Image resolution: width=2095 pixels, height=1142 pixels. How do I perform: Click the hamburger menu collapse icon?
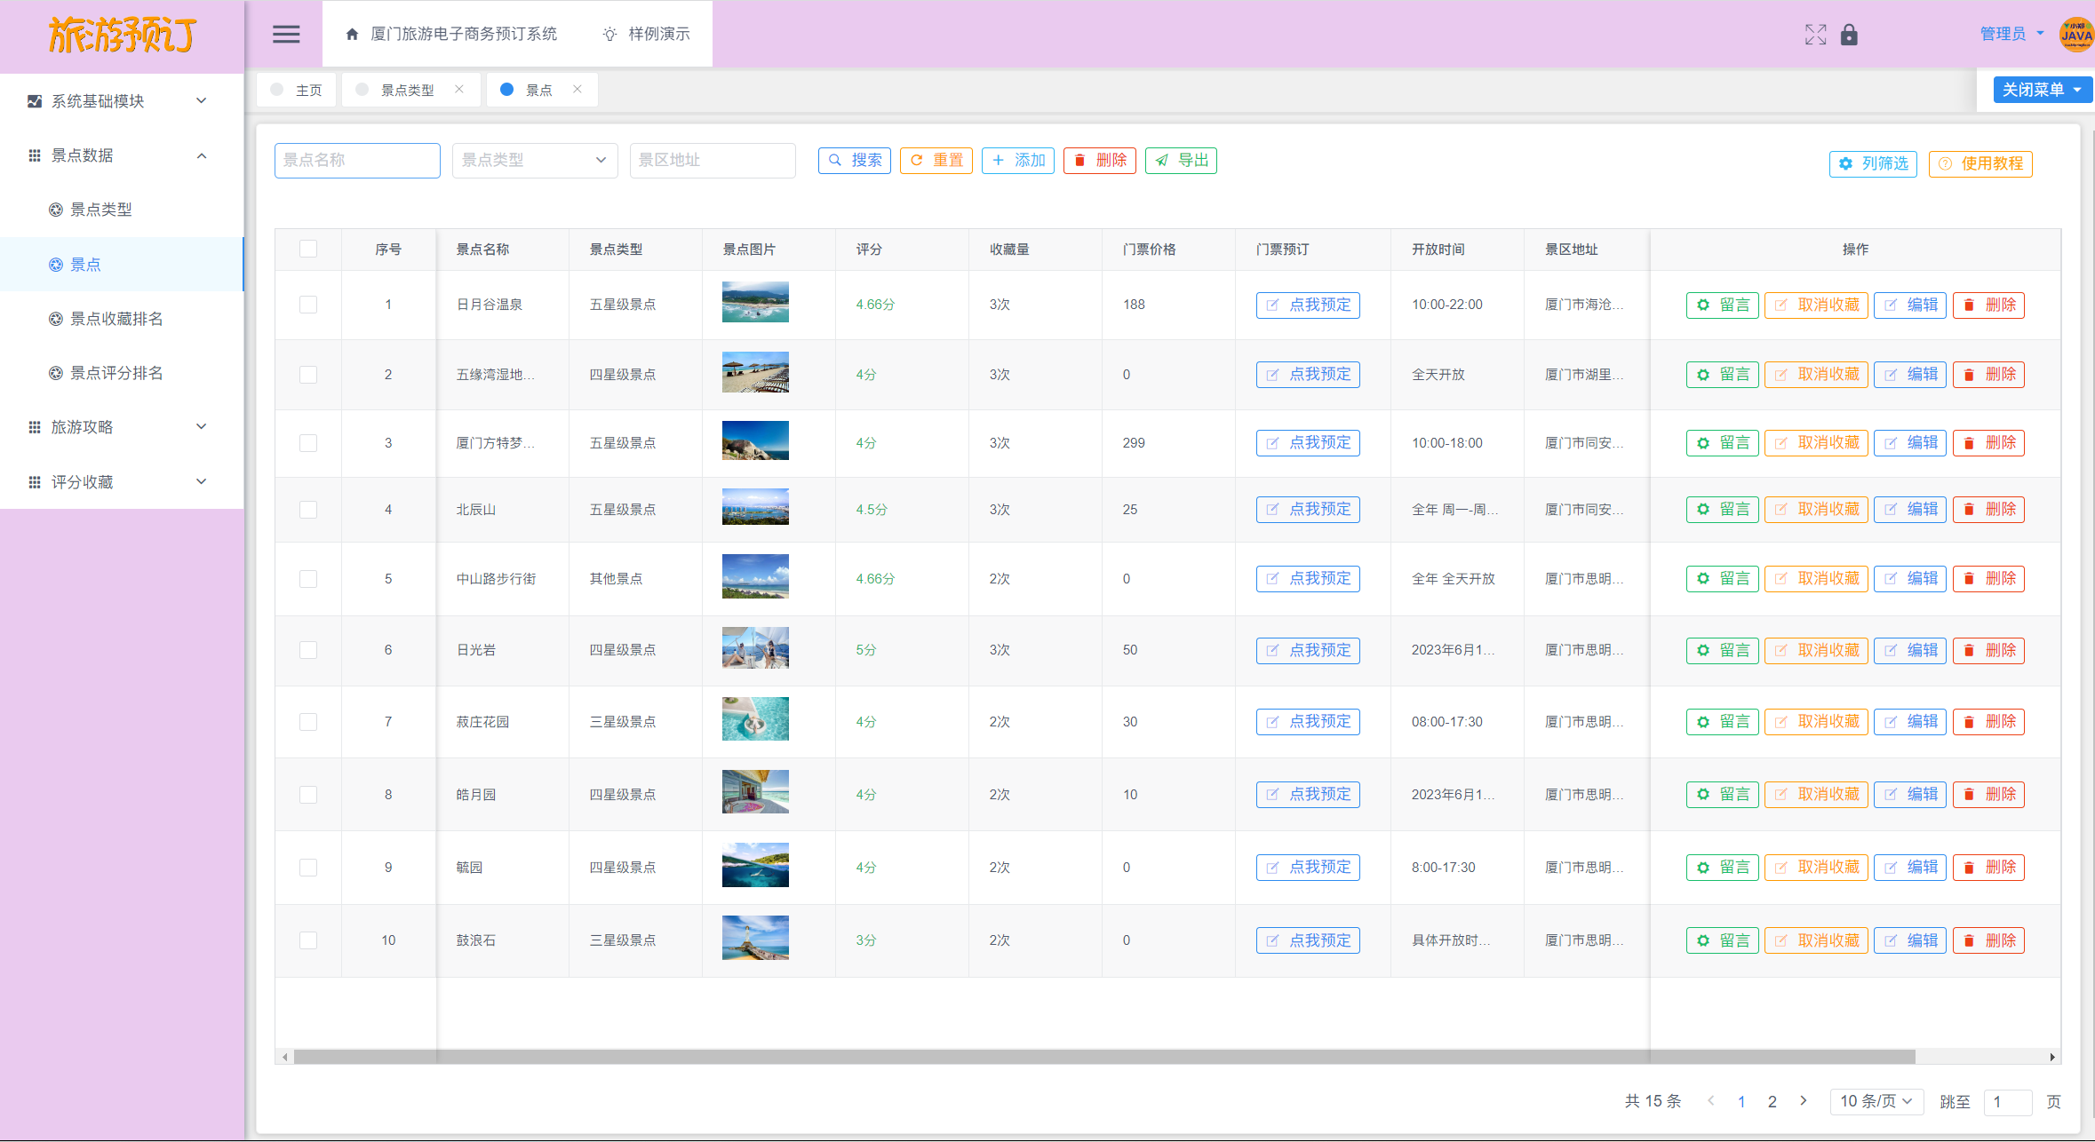[x=286, y=34]
